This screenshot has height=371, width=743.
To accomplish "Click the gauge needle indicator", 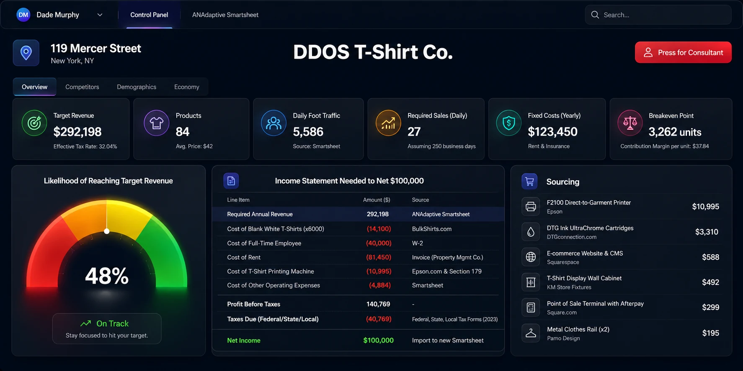I will coord(107,231).
